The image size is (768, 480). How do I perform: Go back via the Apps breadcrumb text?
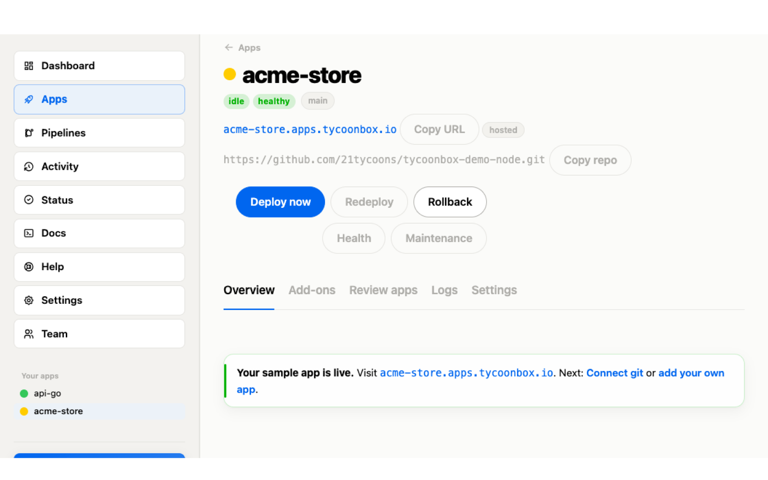(x=249, y=48)
